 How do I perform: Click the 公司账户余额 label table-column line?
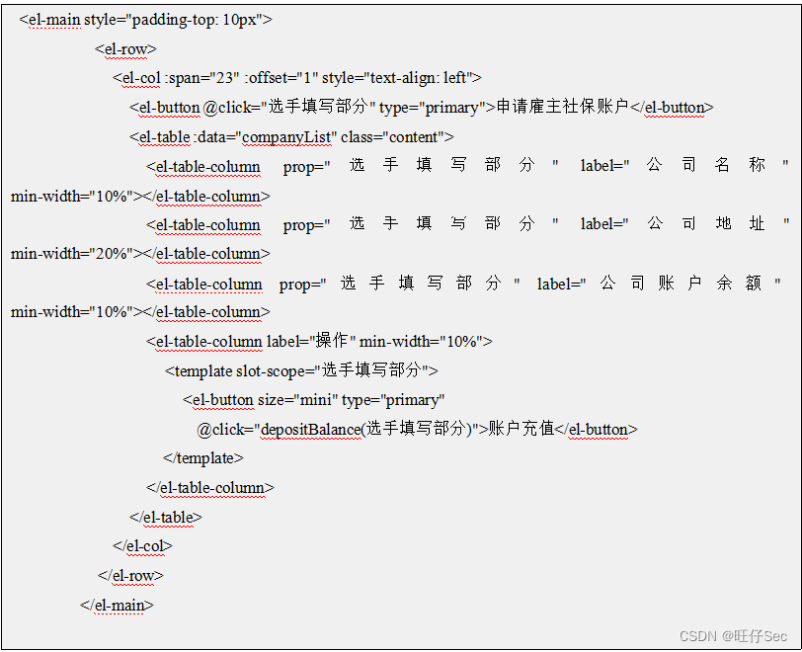(x=463, y=283)
